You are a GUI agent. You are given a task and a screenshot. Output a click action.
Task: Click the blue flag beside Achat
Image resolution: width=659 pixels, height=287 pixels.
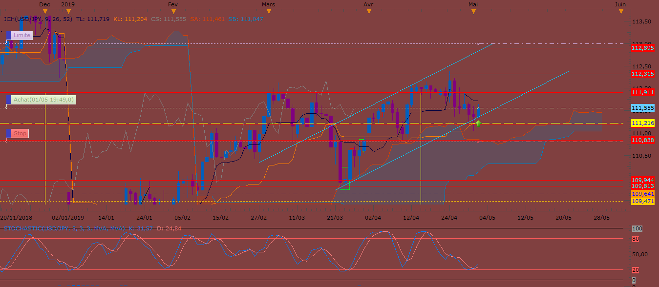coord(8,100)
